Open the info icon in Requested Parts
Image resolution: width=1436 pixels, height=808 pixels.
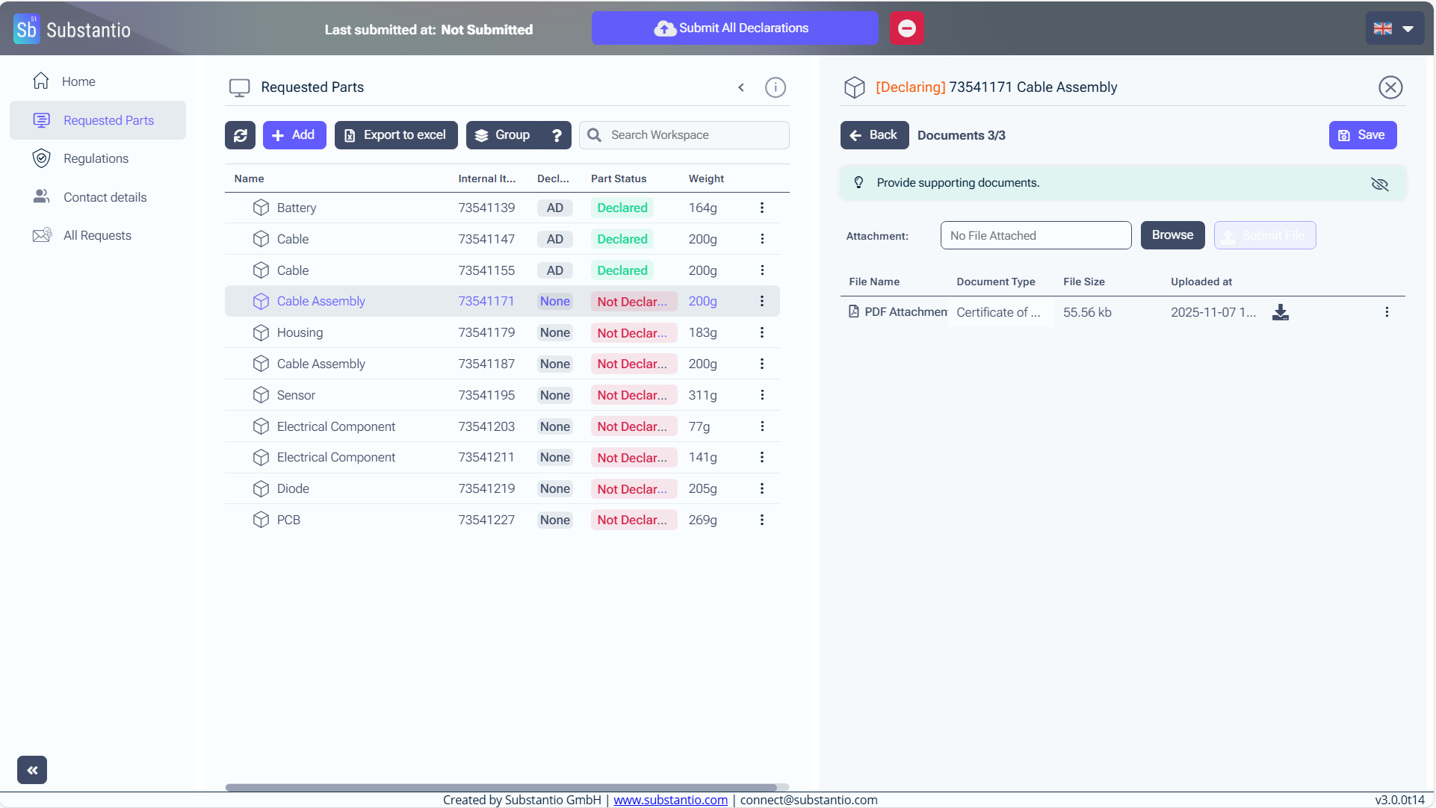coord(775,87)
